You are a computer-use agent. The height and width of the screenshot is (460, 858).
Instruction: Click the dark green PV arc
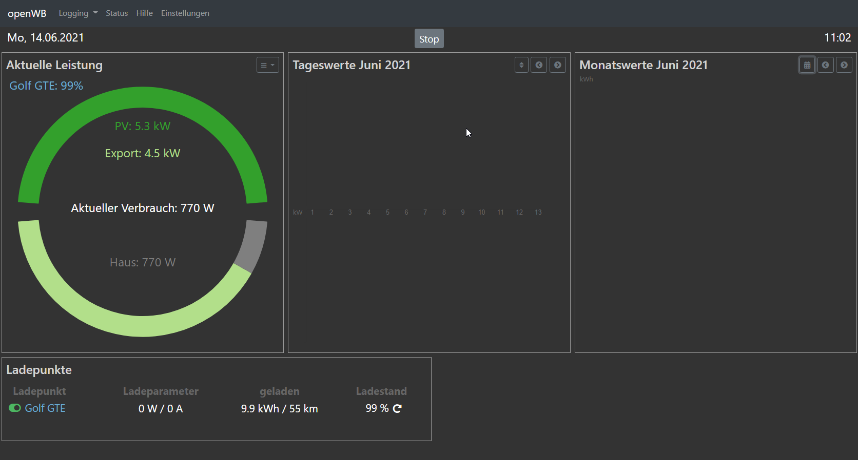[x=143, y=97]
